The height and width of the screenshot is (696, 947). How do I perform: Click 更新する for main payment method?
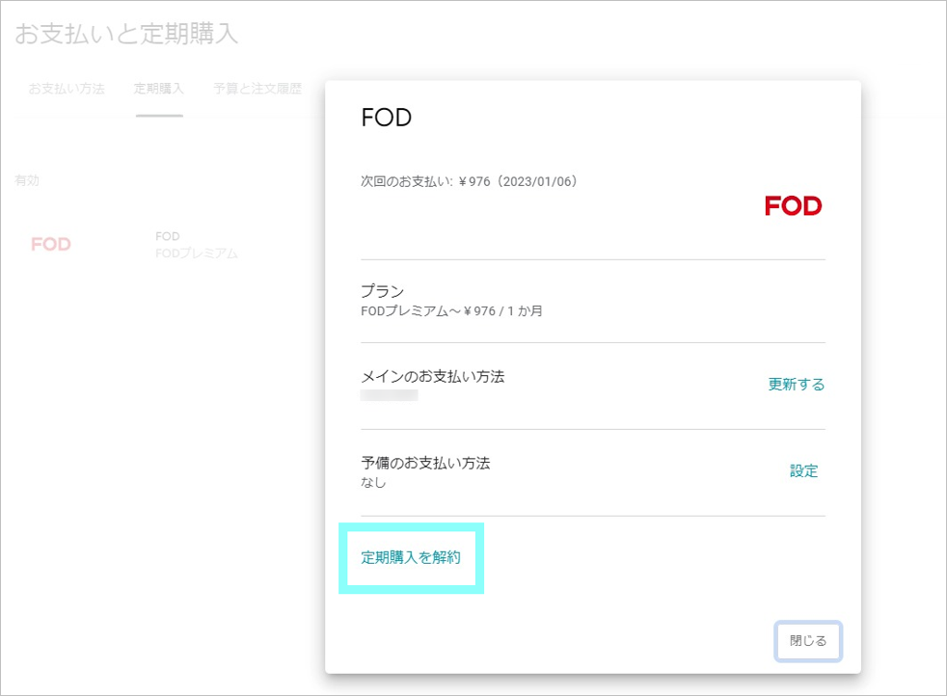click(x=796, y=385)
